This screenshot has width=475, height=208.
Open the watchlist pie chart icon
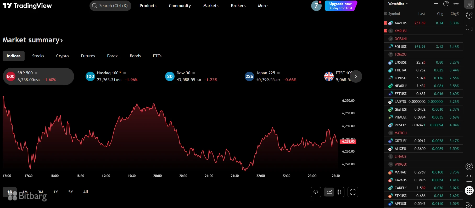(446, 4)
